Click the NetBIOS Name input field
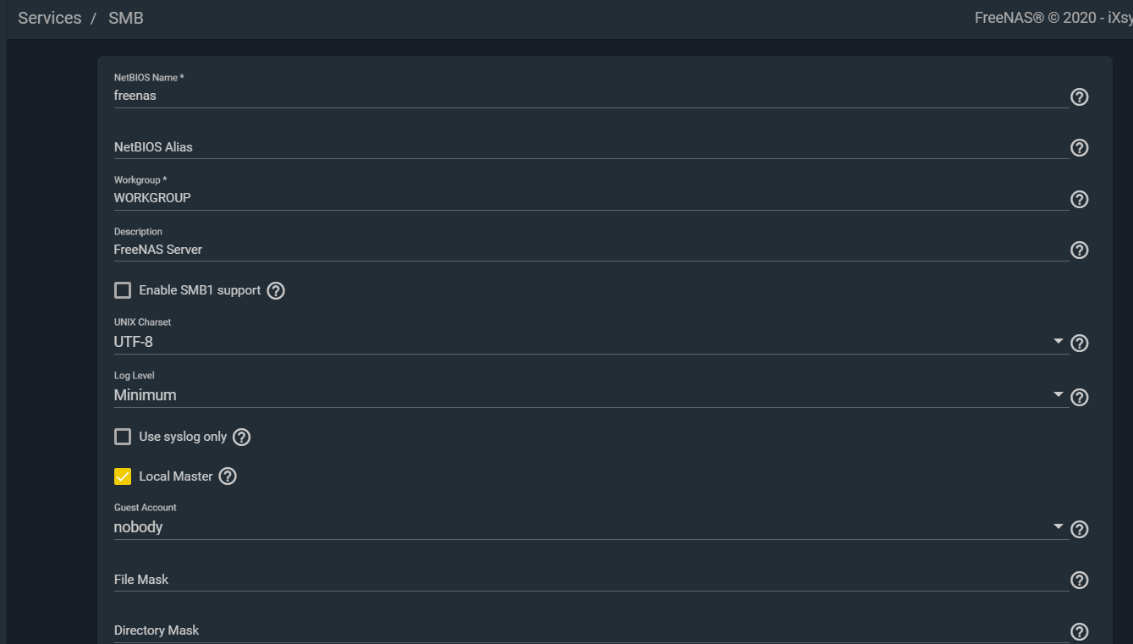This screenshot has height=644, width=1133. pyautogui.click(x=590, y=96)
